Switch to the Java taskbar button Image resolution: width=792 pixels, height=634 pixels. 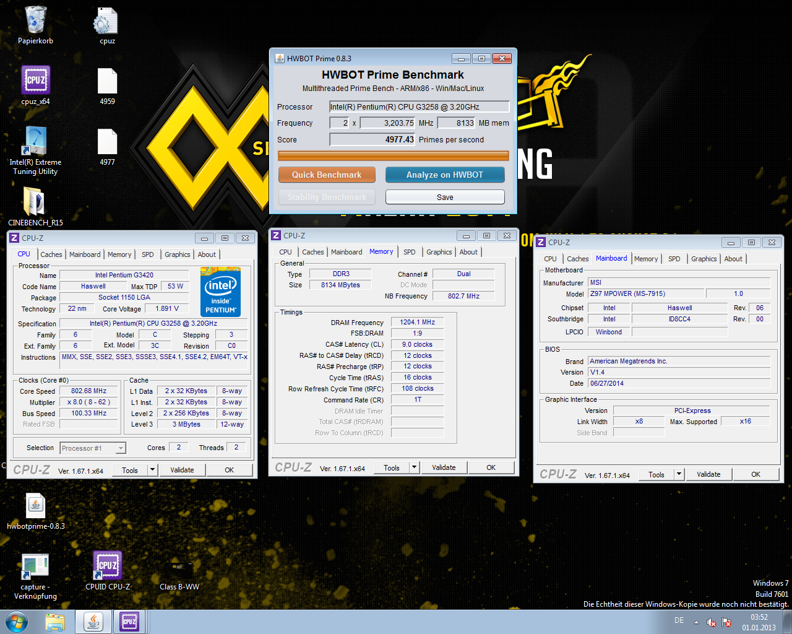93,622
